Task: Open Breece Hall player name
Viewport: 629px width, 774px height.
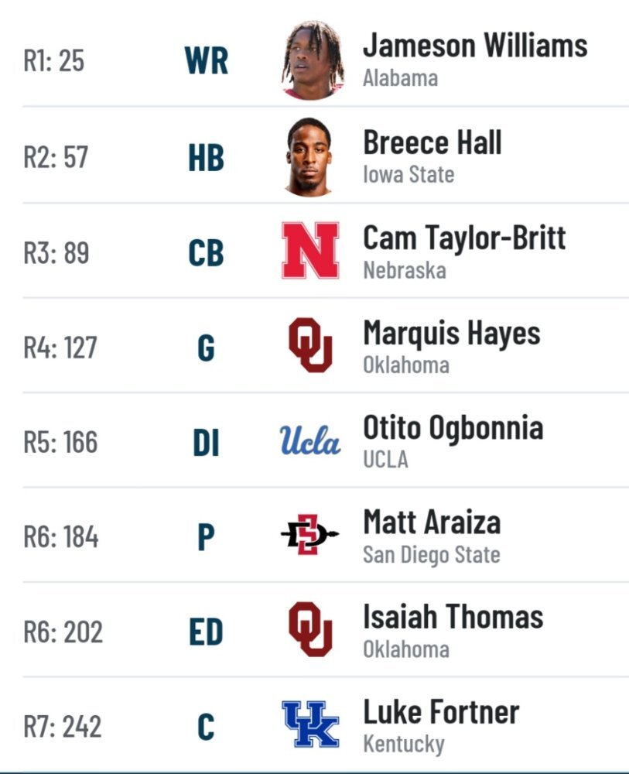Action: pos(432,142)
